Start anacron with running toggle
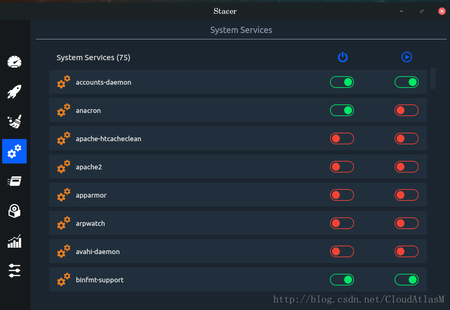450x310 pixels. pos(406,110)
